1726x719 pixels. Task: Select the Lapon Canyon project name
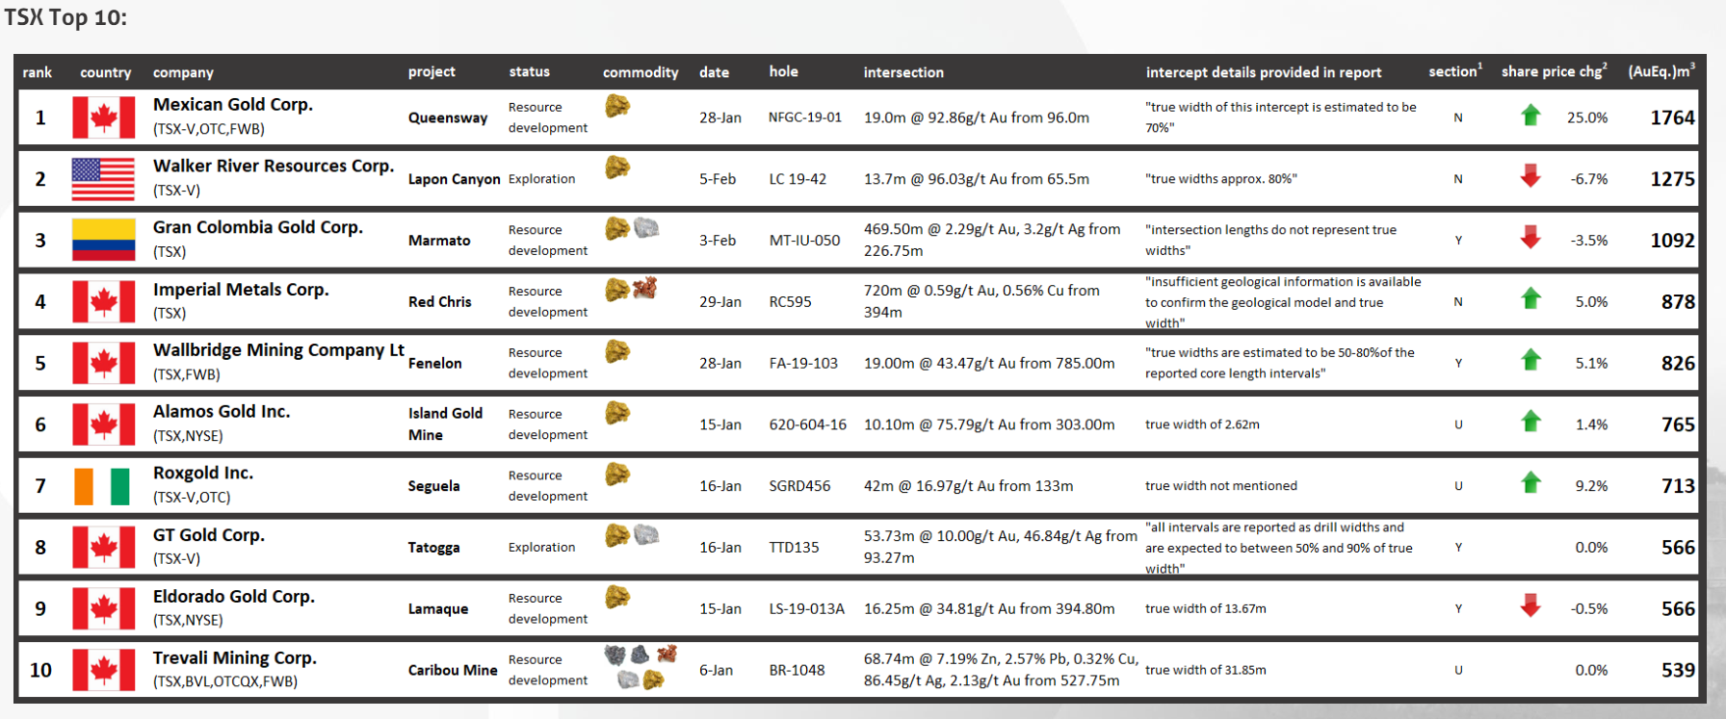point(454,179)
